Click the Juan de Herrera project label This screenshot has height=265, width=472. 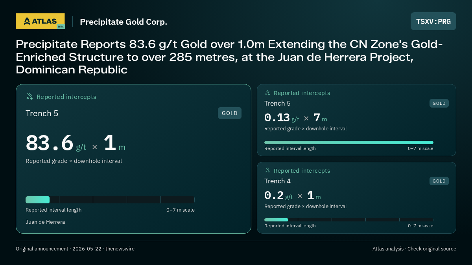pyautogui.click(x=45, y=222)
